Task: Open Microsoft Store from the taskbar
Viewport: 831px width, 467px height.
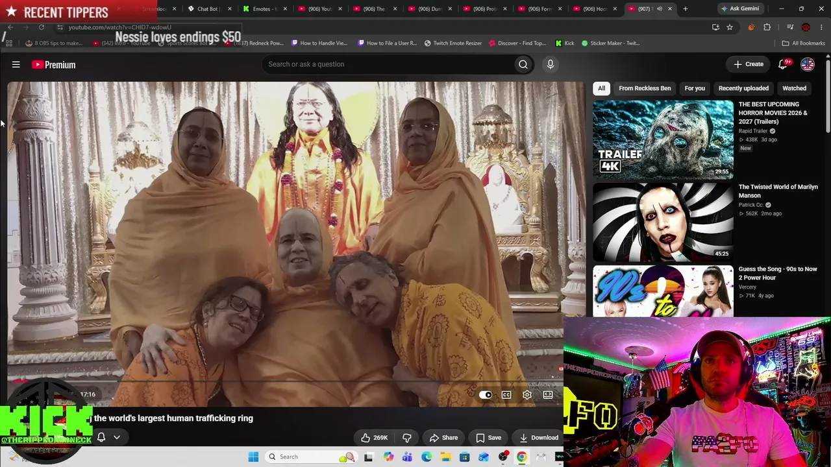Action: pos(465,457)
